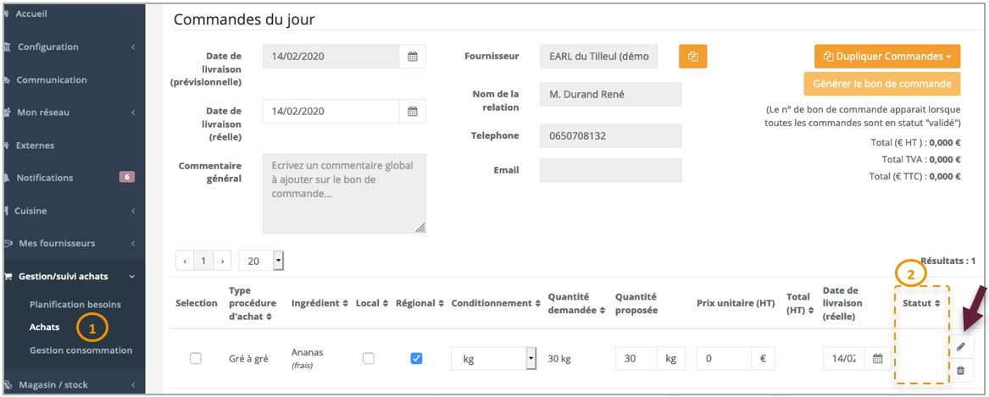Open the results-per-page dropdown showing 20

pyautogui.click(x=261, y=262)
